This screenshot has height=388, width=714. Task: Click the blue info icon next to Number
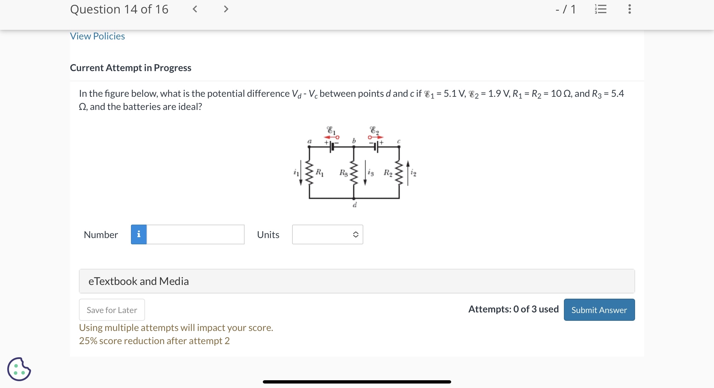pyautogui.click(x=138, y=235)
